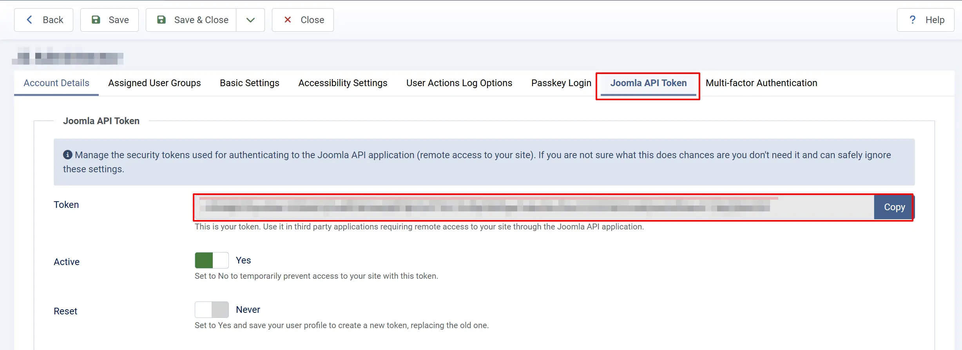Image resolution: width=962 pixels, height=350 pixels.
Task: Switch to Accessibility Settings tab
Action: click(x=343, y=83)
